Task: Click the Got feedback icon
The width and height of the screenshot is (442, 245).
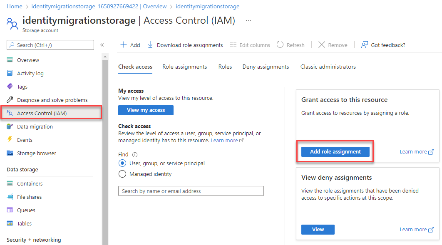Action: (365, 45)
